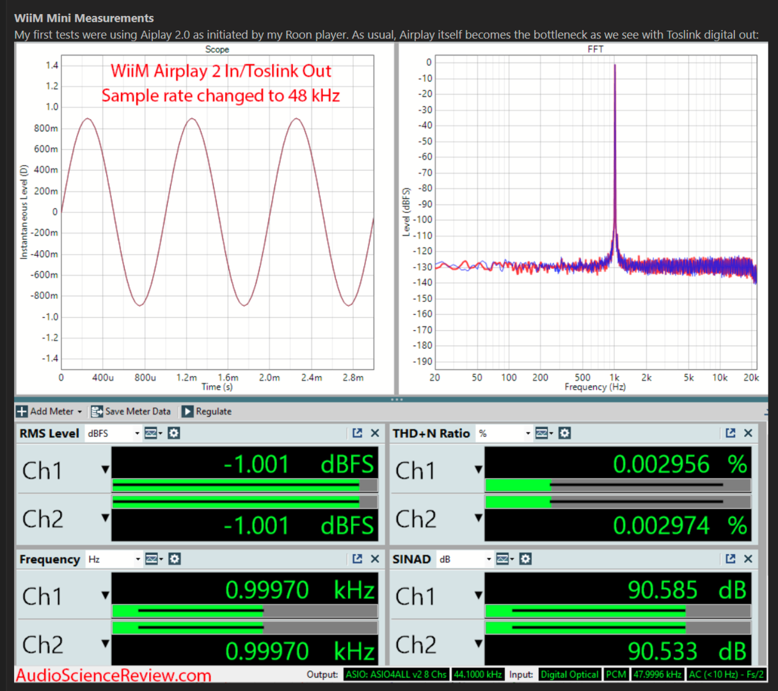This screenshot has width=778, height=691.
Task: Open the dBFS unit dropdown
Action: pos(113,433)
